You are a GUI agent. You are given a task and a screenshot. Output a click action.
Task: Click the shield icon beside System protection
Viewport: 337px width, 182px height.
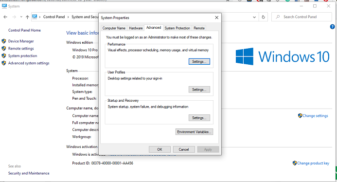(x=4, y=55)
